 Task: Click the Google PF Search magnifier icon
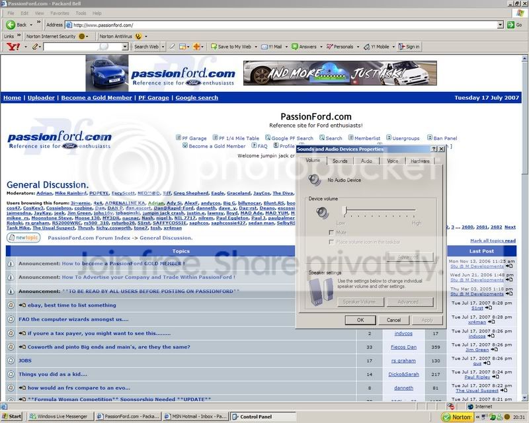click(268, 137)
